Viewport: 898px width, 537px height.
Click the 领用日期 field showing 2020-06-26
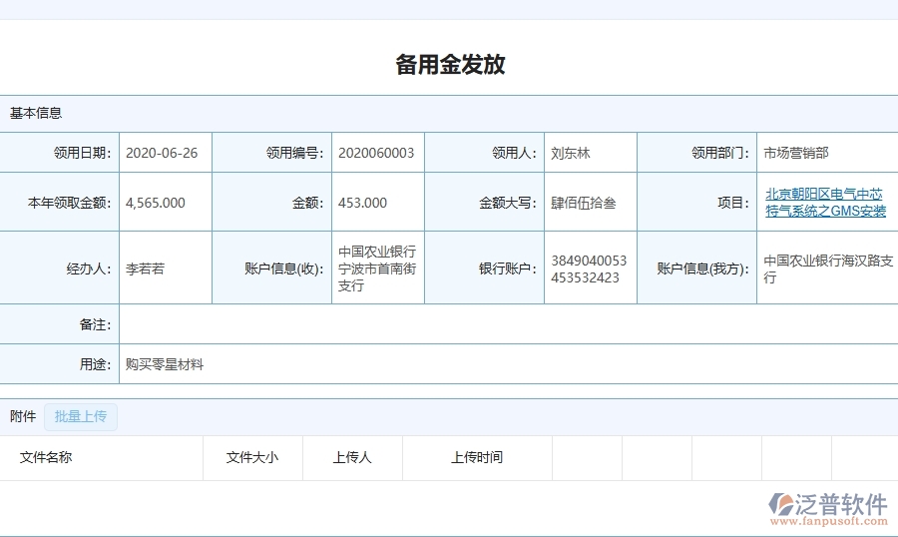tap(163, 153)
